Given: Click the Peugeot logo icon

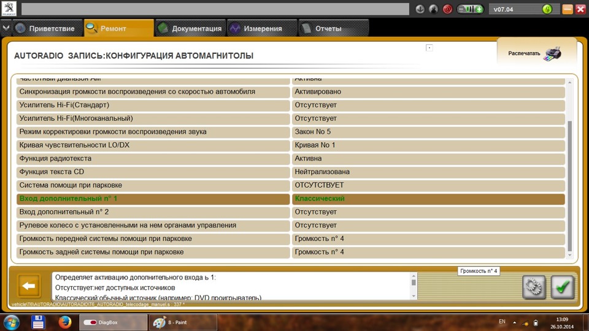Looking at the screenshot, I should [x=9, y=8].
